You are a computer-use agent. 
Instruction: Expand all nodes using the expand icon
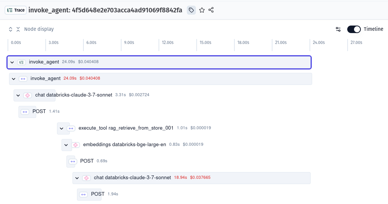(x=11, y=29)
